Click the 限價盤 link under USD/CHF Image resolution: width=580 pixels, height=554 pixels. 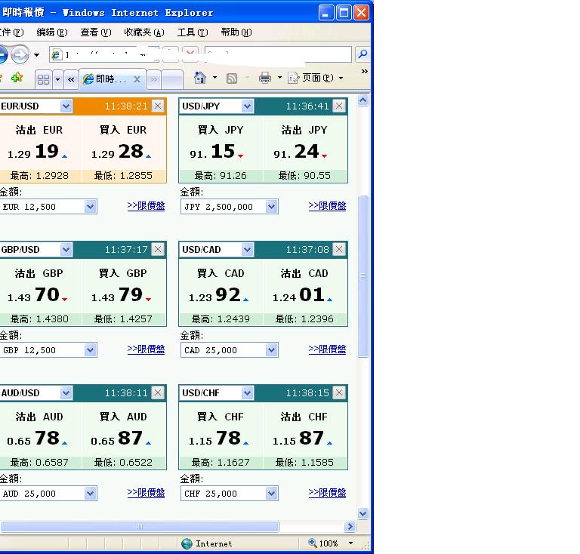click(x=327, y=493)
